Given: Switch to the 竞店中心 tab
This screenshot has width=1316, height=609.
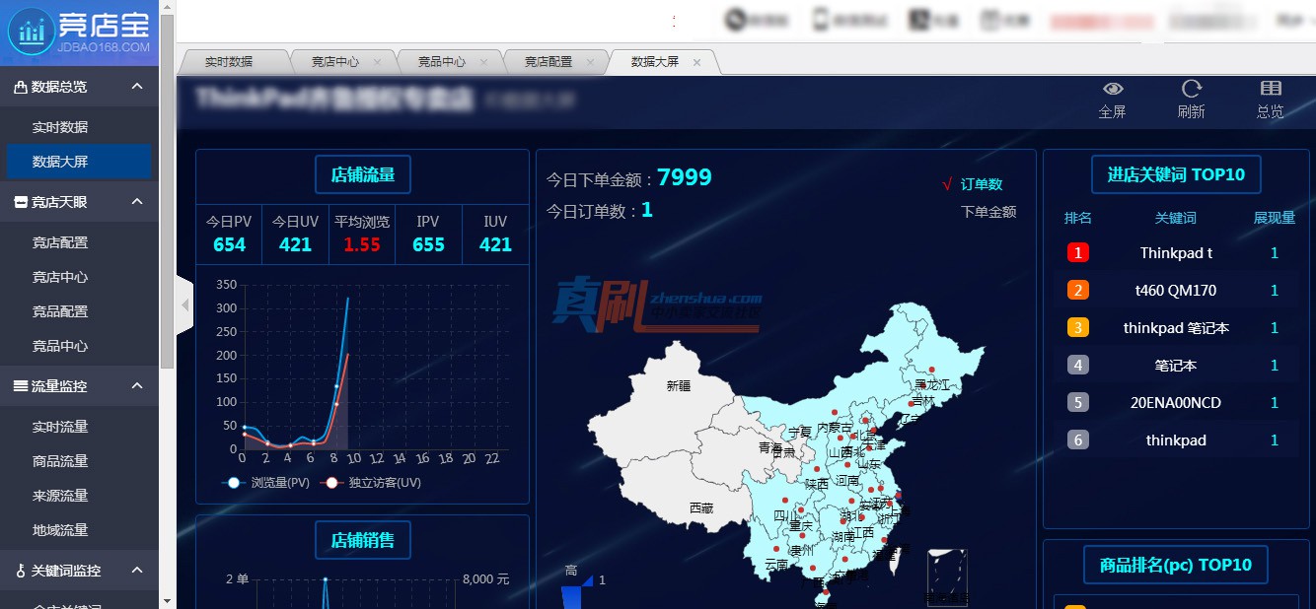Looking at the screenshot, I should click(335, 62).
